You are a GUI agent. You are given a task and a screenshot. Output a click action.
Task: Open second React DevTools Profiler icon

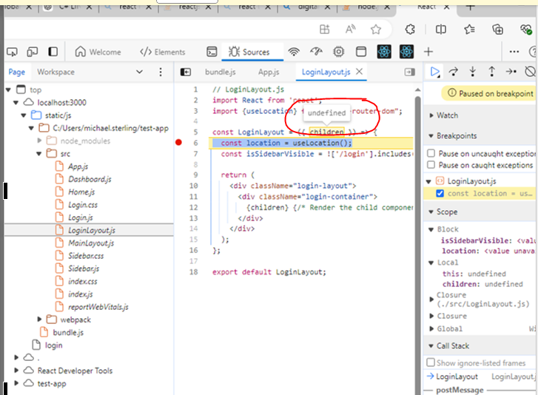pyautogui.click(x=406, y=52)
